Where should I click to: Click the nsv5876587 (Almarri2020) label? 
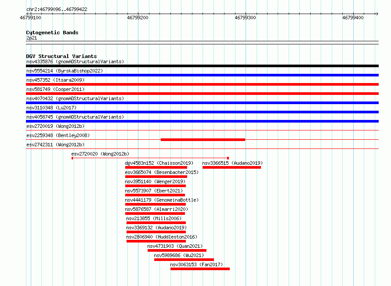156,209
